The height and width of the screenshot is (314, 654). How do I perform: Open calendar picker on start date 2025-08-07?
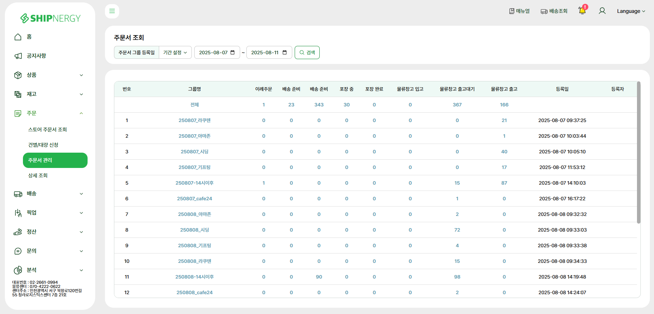(x=232, y=53)
